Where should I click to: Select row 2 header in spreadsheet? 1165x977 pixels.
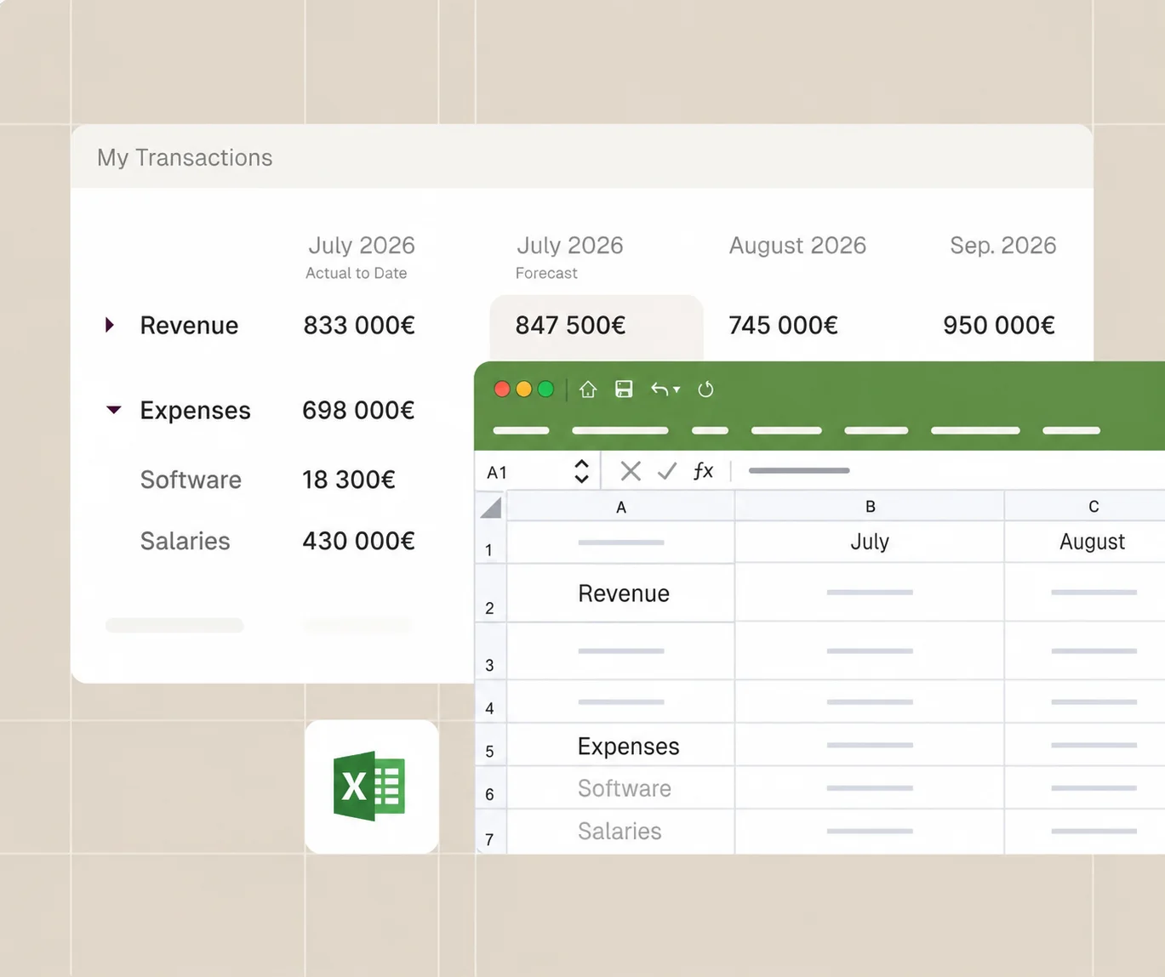pos(490,593)
